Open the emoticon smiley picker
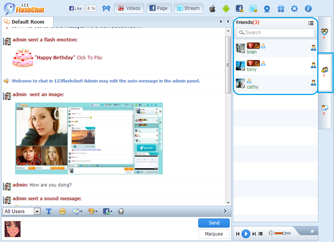The width and height of the screenshot is (334, 242). coord(63,211)
